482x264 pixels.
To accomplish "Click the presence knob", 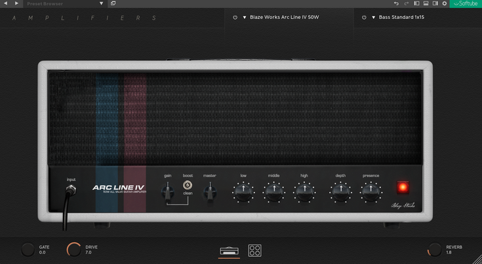I will point(371,192).
